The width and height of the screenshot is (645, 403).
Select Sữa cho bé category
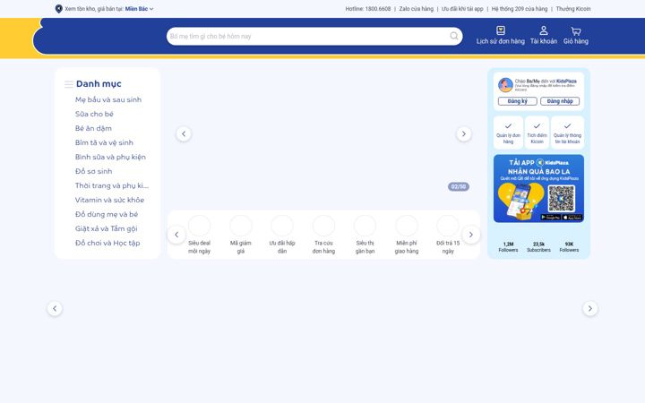[x=94, y=114]
